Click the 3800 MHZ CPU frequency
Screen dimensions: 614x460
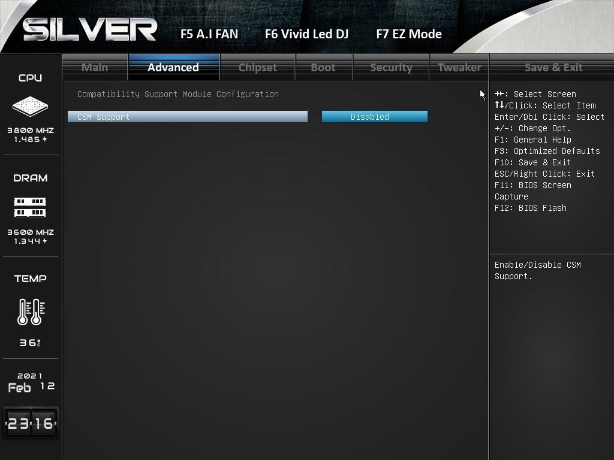point(31,130)
